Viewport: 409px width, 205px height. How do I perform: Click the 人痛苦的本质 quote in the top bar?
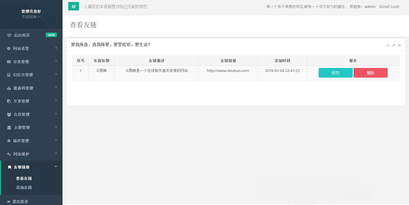click(x=115, y=7)
